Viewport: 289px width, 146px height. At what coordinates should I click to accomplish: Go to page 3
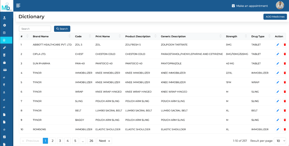(x=60, y=141)
